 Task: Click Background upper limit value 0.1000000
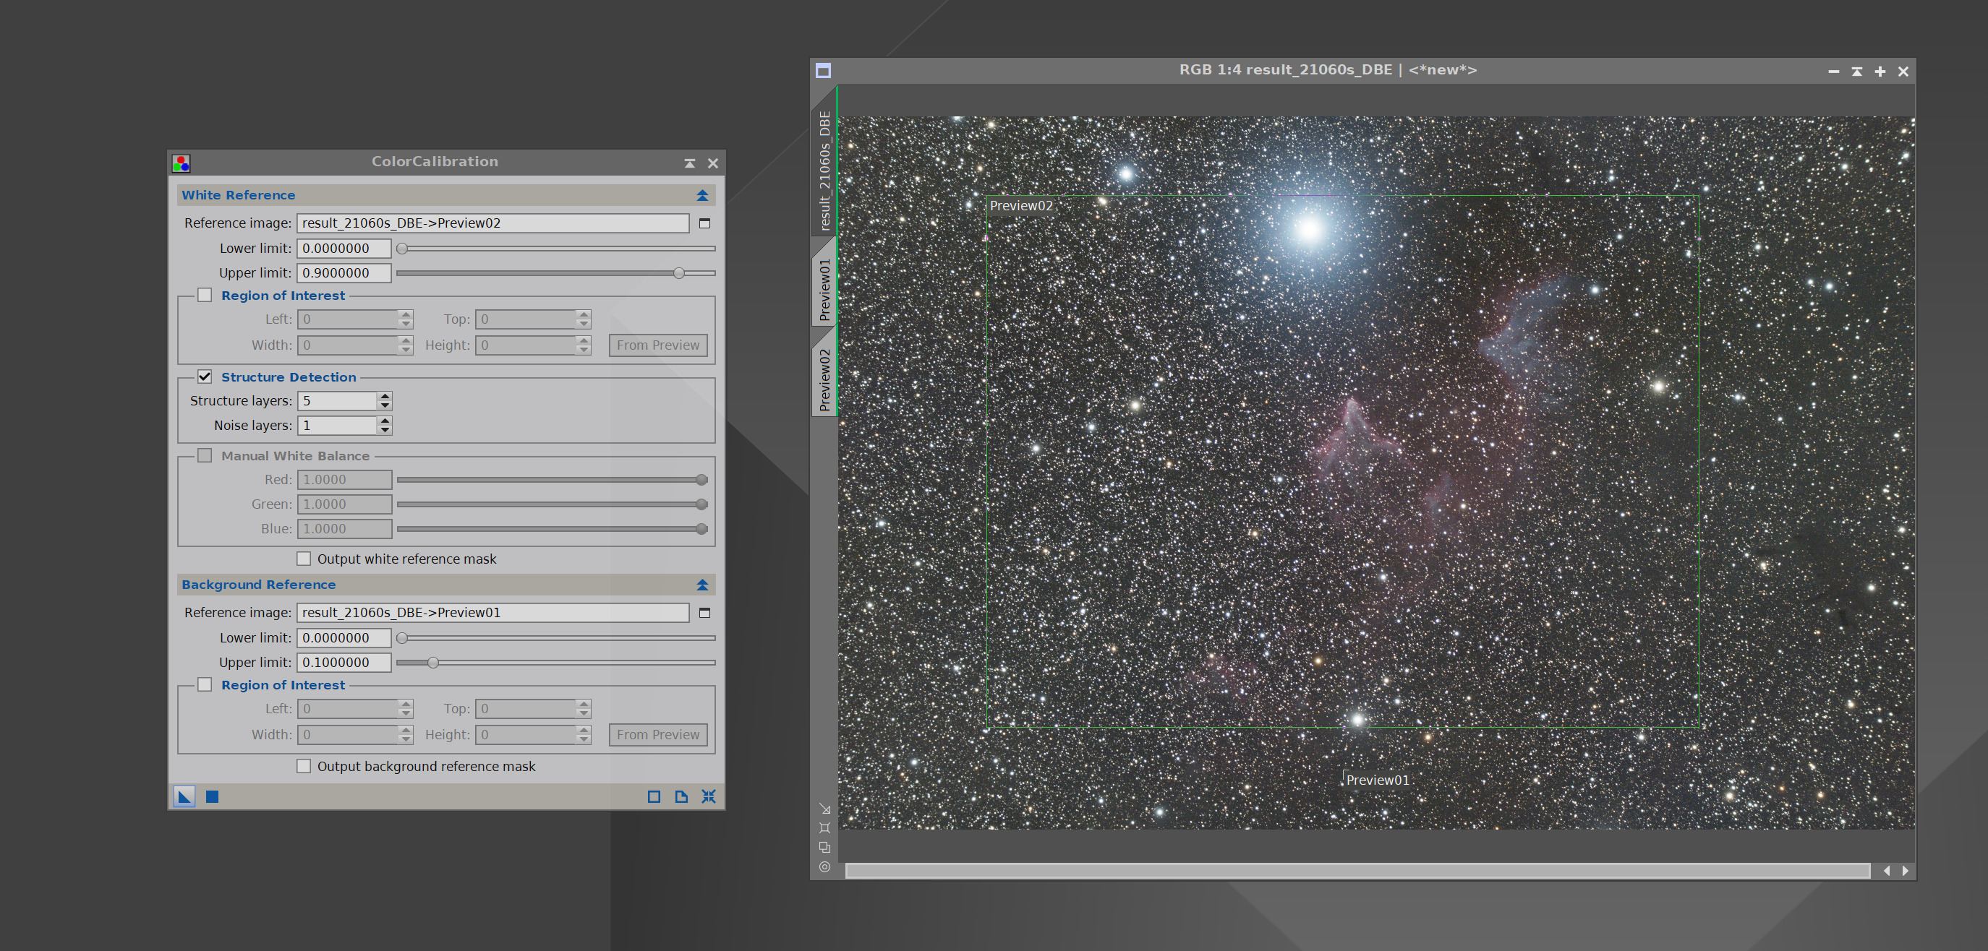(344, 663)
